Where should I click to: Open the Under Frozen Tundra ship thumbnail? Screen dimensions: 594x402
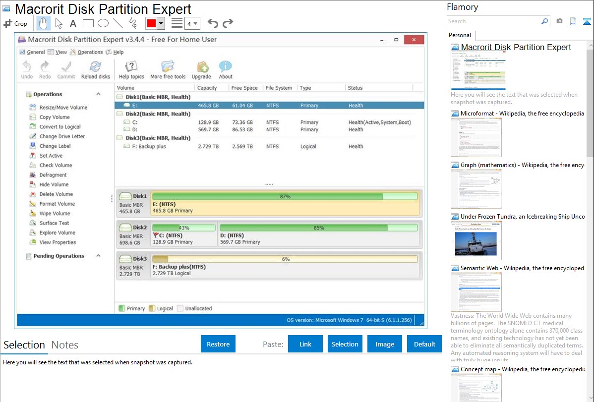(x=476, y=241)
